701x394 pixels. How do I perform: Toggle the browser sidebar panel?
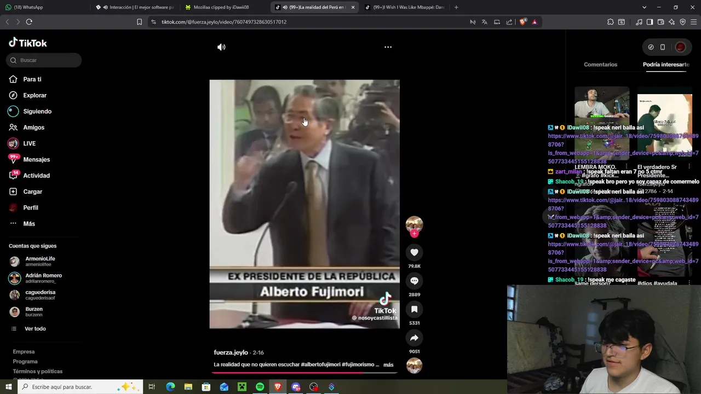point(650,22)
